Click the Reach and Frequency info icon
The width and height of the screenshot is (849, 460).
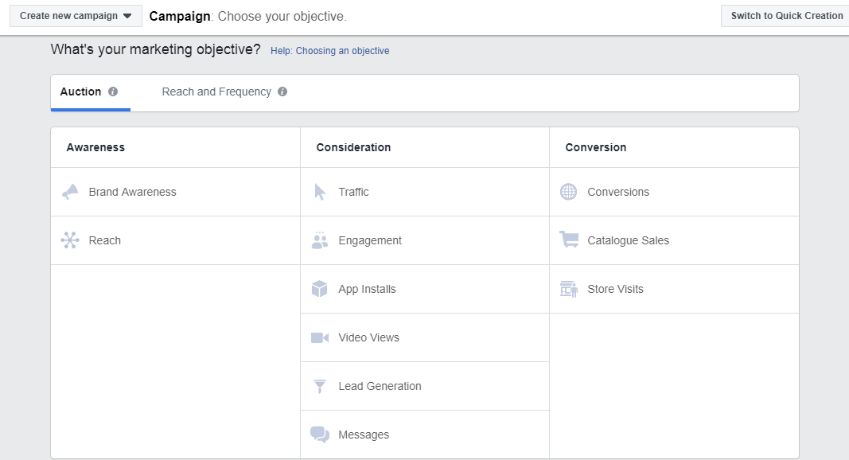282,92
